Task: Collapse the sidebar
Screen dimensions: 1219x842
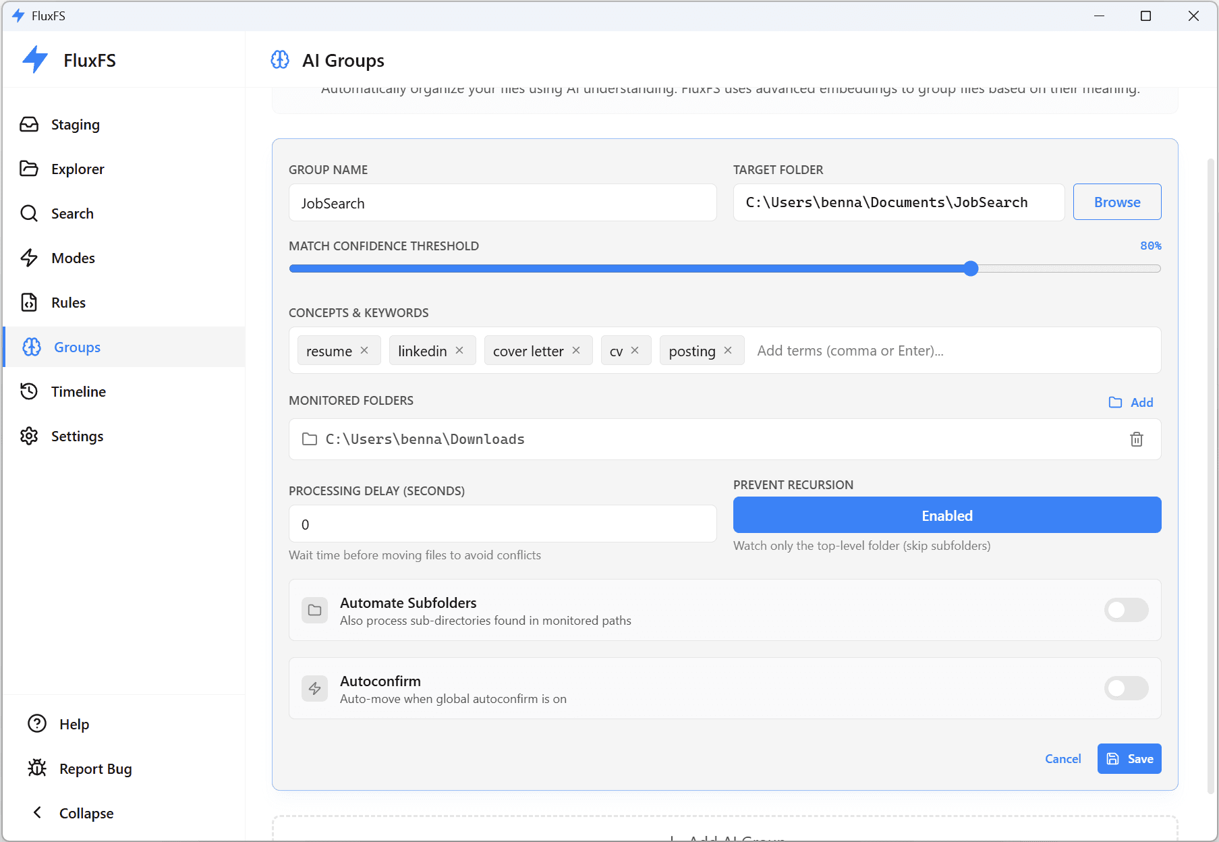Action: click(x=86, y=813)
